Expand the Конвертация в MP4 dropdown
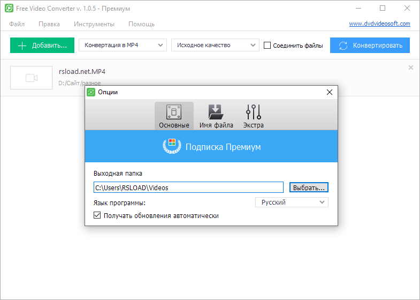The width and height of the screenshot is (420, 300). coord(123,45)
